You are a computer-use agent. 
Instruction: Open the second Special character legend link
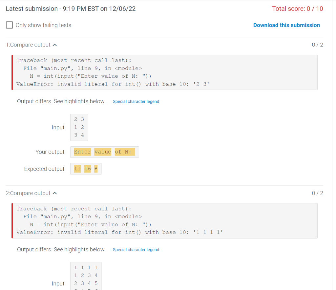[x=136, y=250]
